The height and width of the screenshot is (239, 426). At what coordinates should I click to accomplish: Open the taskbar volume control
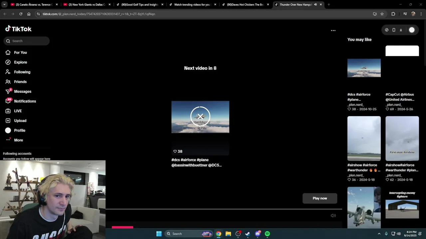[399, 234]
